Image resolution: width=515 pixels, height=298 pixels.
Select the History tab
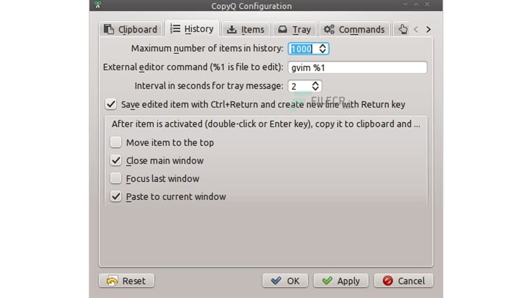[x=192, y=29]
